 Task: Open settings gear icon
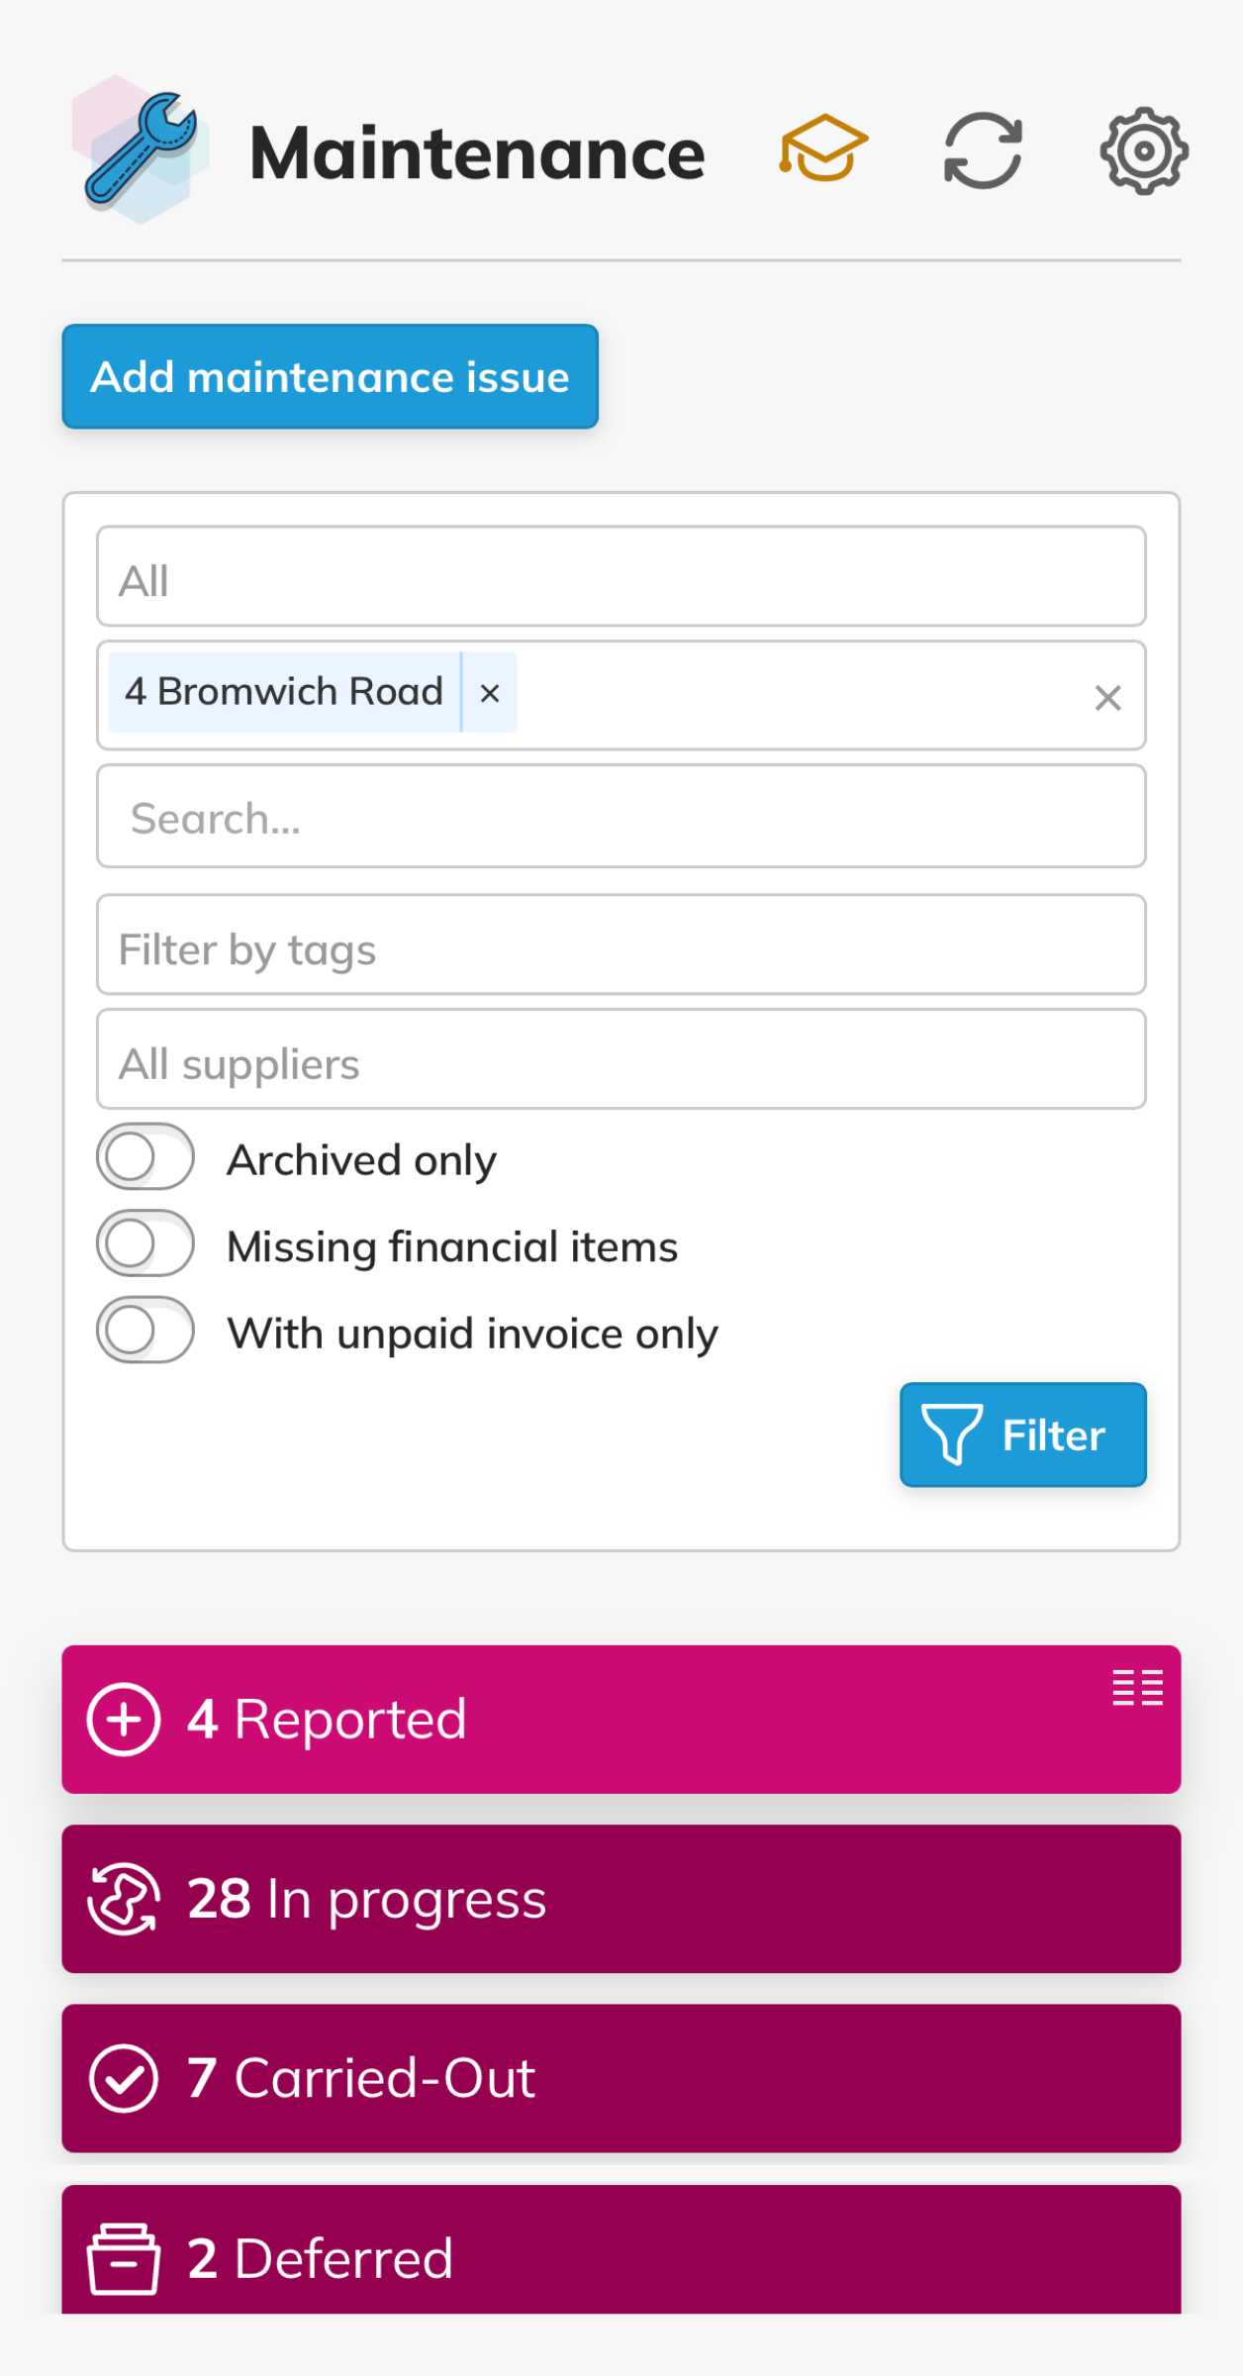click(1144, 150)
